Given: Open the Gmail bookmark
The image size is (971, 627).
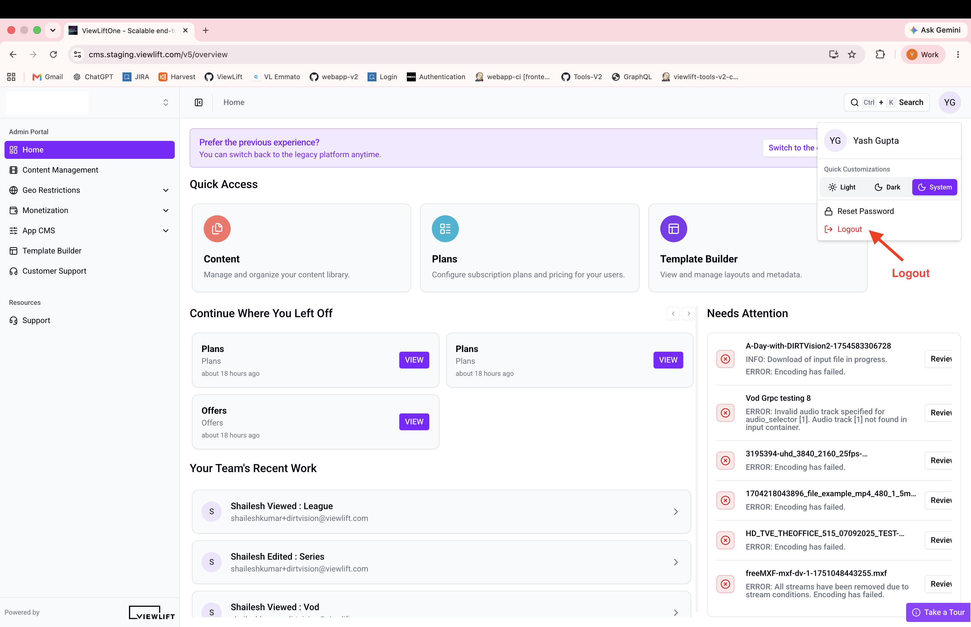Looking at the screenshot, I should pyautogui.click(x=48, y=77).
